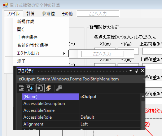Screen dimensions: 162x136
Task: Click the Y1(m) column label
Action: 126,44
